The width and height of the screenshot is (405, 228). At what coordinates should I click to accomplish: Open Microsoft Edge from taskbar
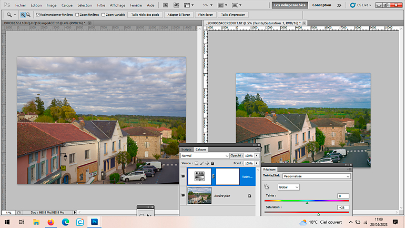pyautogui.click(x=65, y=222)
